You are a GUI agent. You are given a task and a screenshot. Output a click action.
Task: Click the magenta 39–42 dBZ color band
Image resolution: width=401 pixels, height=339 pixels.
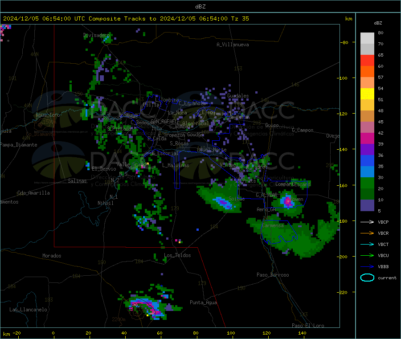367,138
